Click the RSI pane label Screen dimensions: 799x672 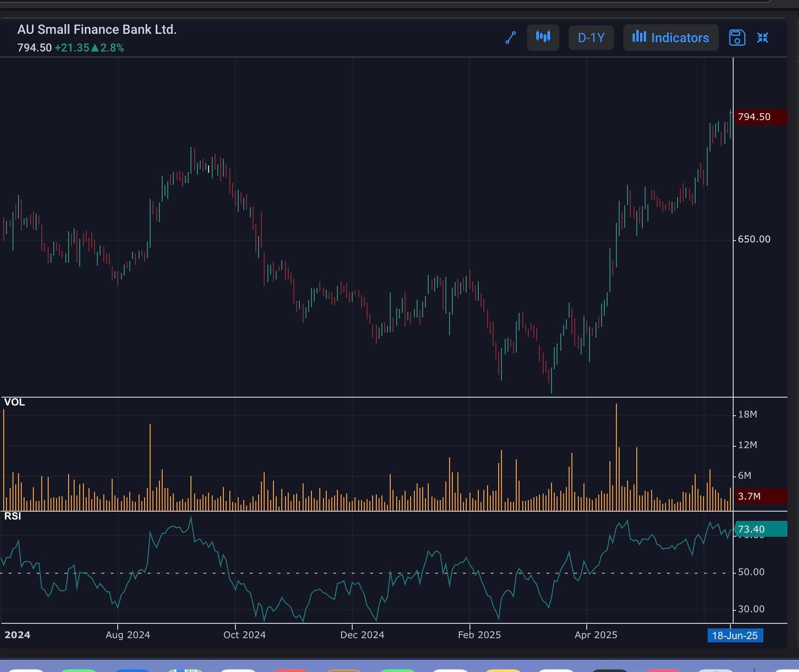[x=13, y=516]
